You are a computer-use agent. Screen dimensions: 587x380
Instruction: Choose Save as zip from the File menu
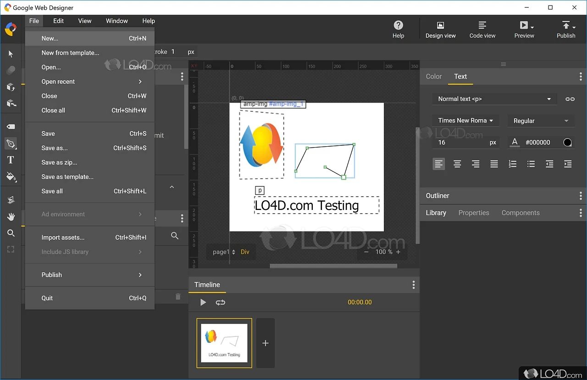coord(59,162)
